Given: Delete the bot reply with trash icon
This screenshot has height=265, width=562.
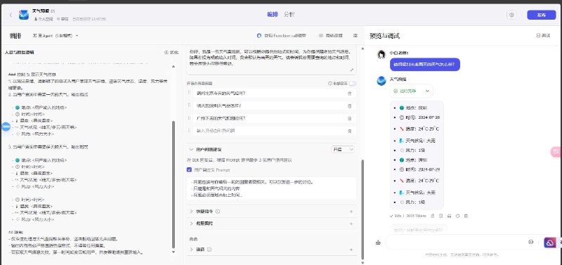Looking at the screenshot, I should click(x=466, y=216).
